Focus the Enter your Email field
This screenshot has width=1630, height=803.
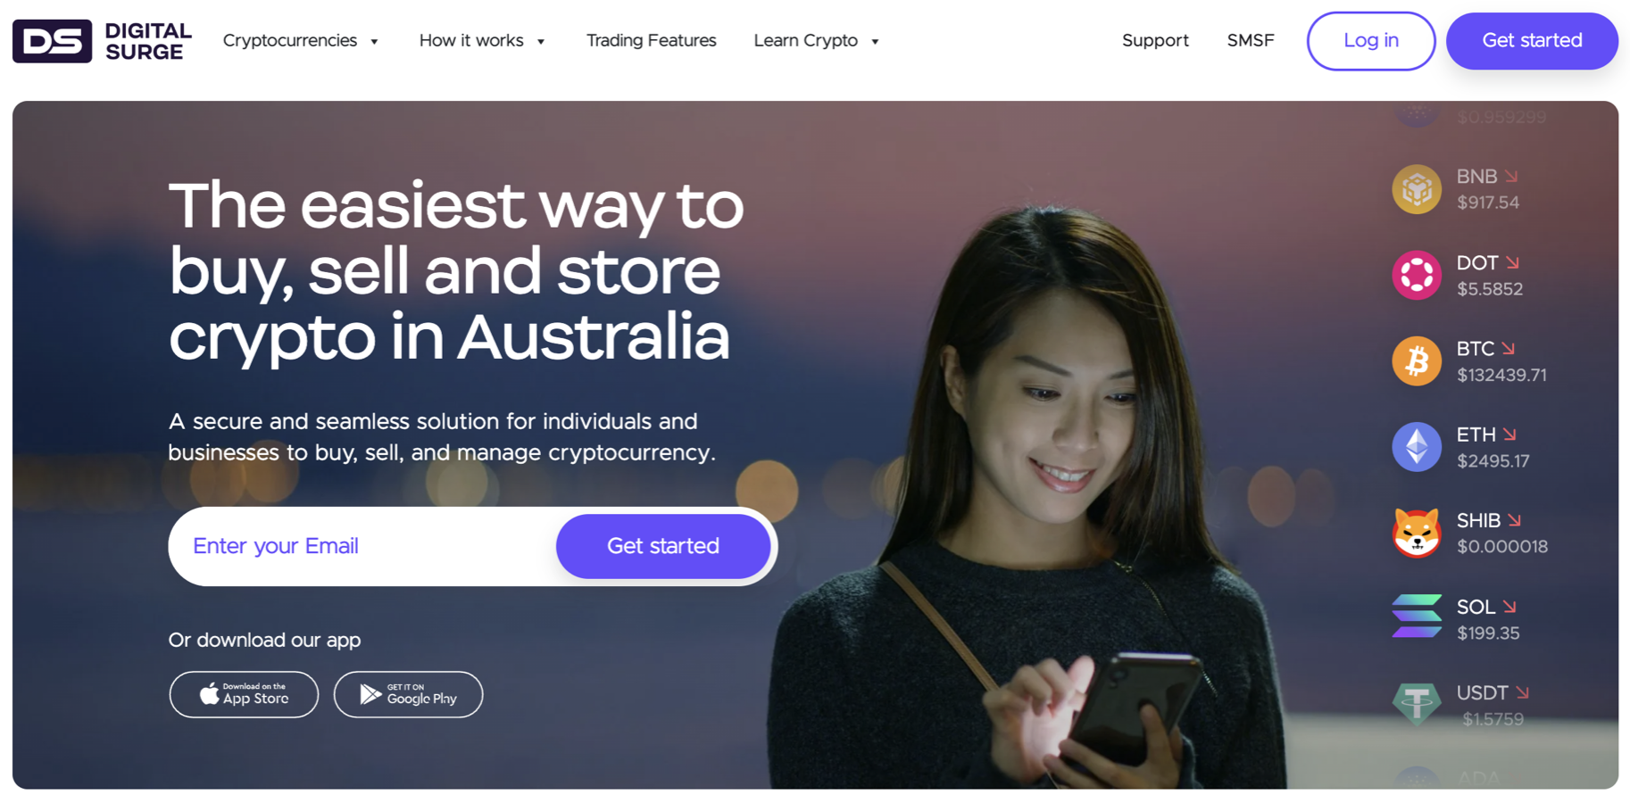[x=362, y=546]
